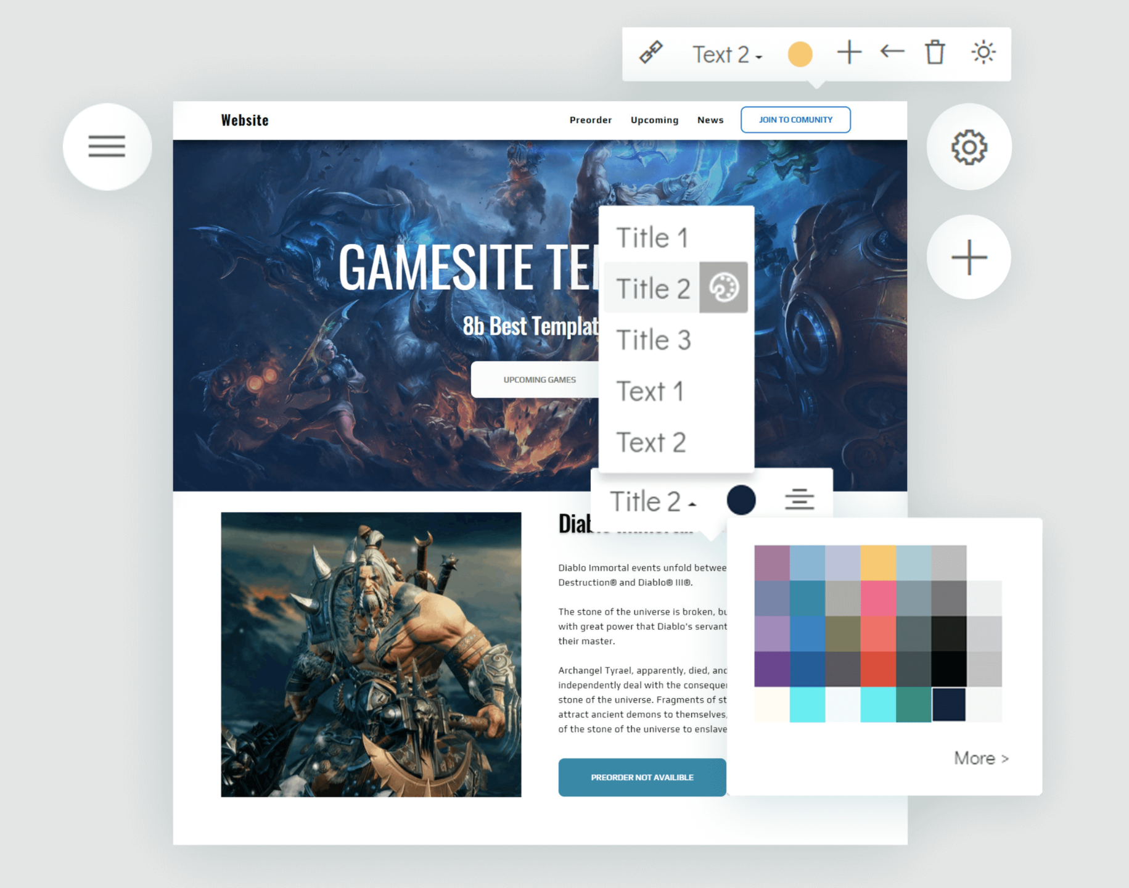The image size is (1129, 888).
Task: Collapse the Title 2 style dropdown
Action: coord(653,501)
